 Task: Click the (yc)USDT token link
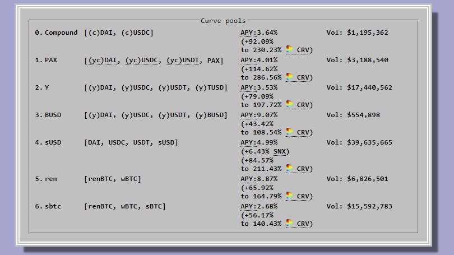183,61
